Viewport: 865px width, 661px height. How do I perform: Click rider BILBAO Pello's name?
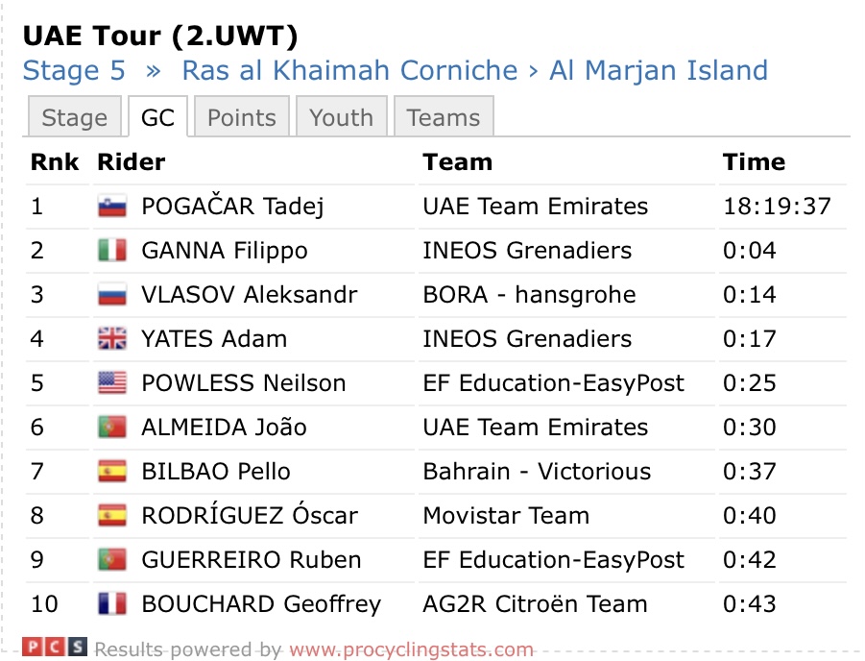[215, 472]
